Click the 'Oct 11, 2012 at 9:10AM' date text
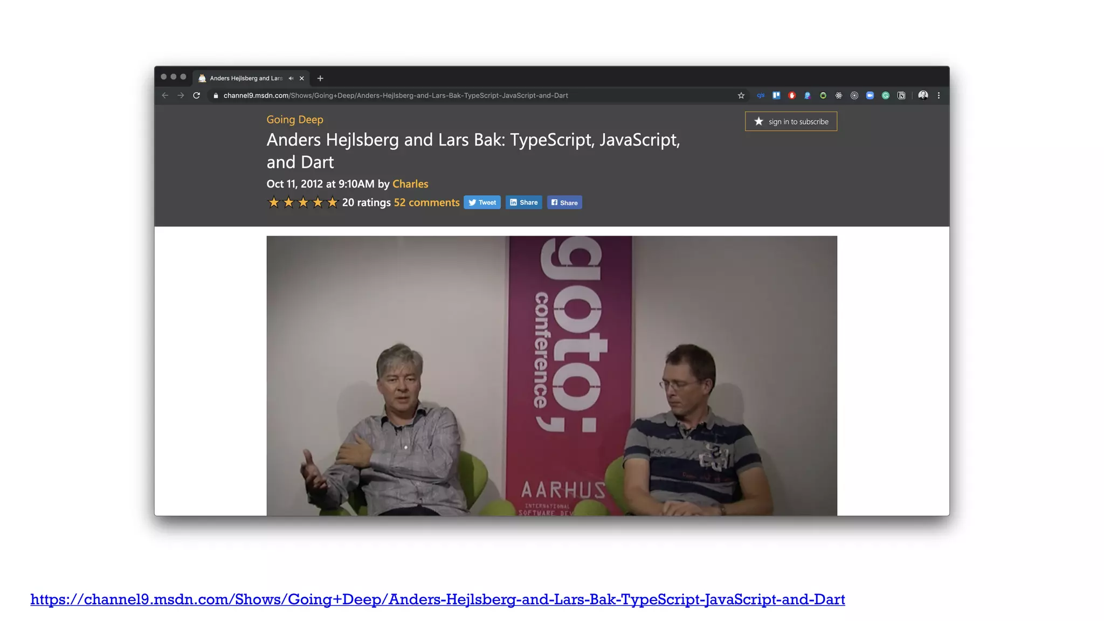1104x621 pixels. point(320,184)
